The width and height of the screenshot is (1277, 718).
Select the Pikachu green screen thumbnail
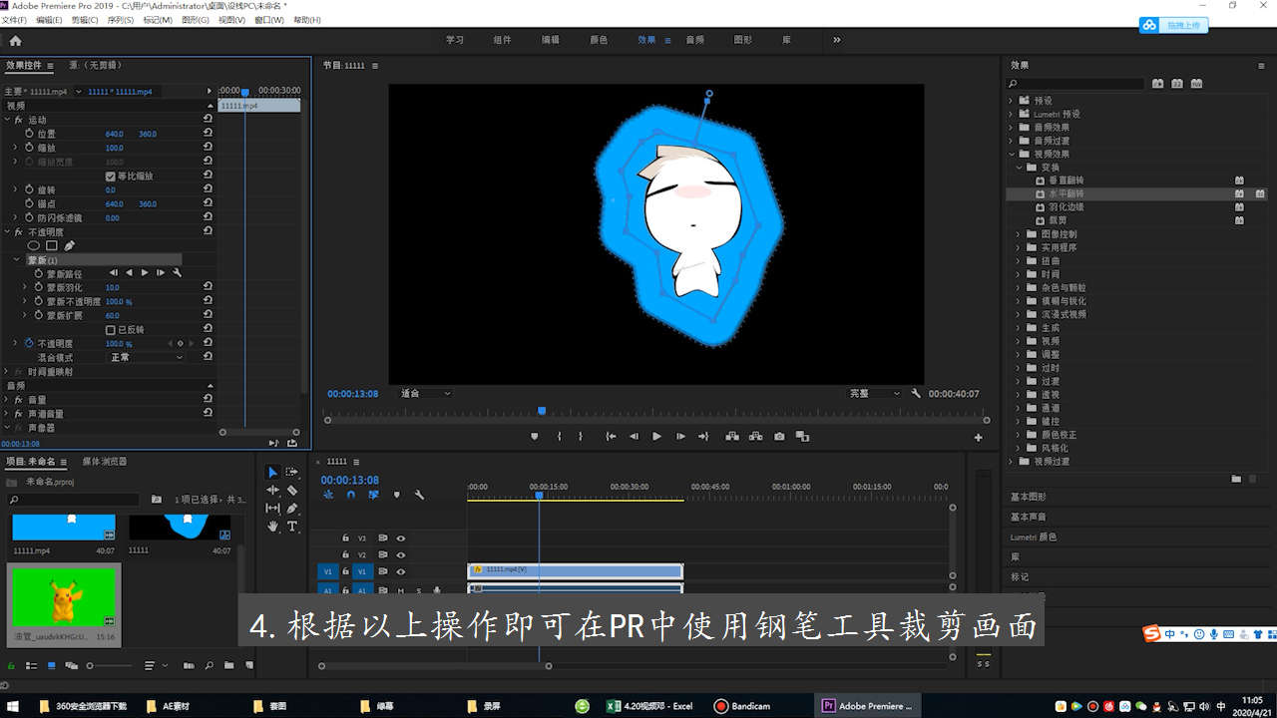[64, 596]
